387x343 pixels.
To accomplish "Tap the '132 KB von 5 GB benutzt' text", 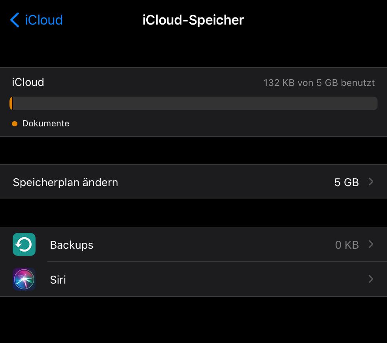I will [319, 83].
